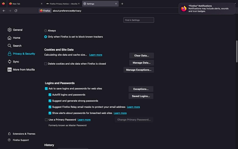Toggle Suggest Firefox Relay email masks
Screen dimensions: 238x149
coord(50,107)
